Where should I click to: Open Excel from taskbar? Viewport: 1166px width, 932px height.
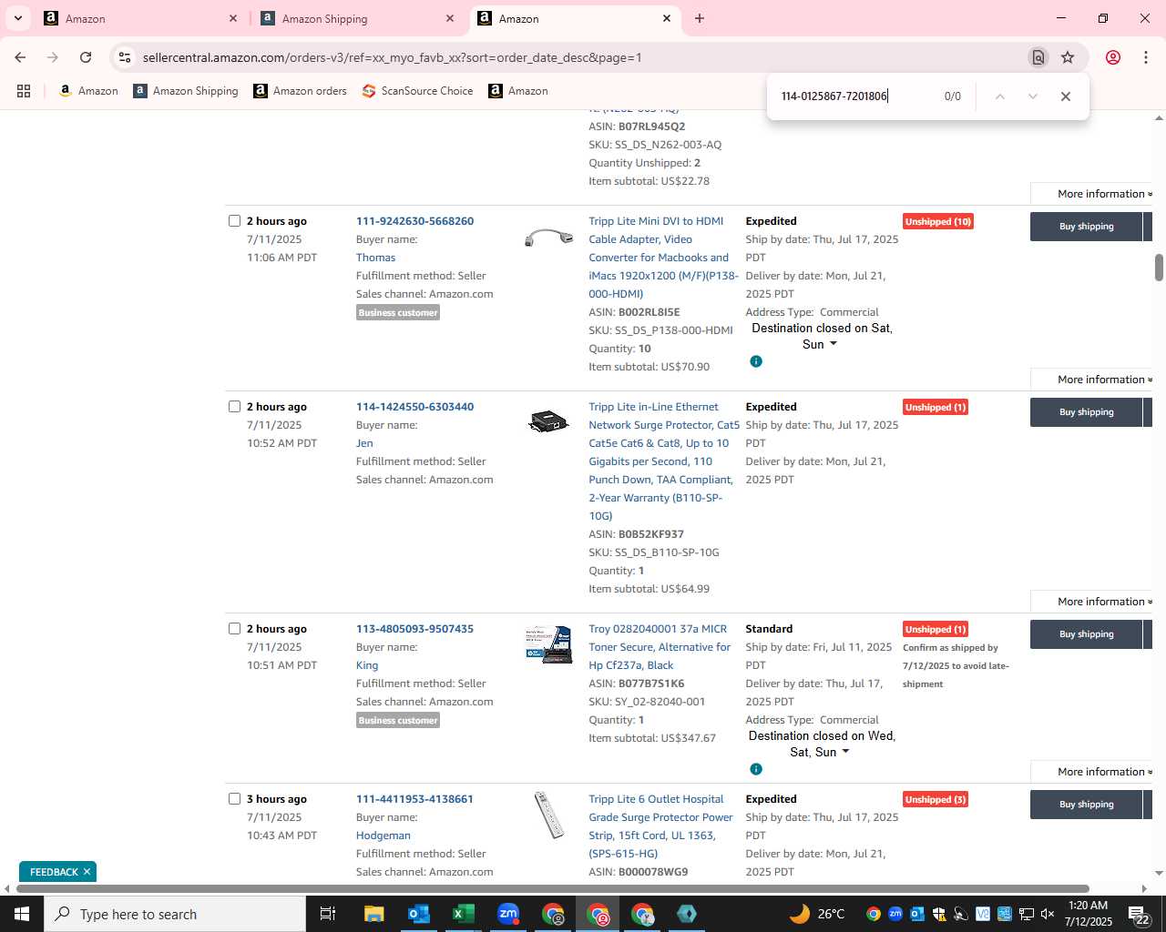464,914
